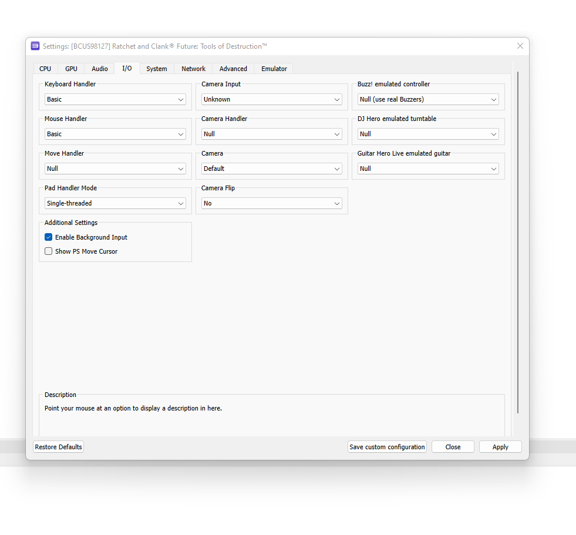
Task: Open the Mouse Handler dropdown
Action: click(x=114, y=134)
